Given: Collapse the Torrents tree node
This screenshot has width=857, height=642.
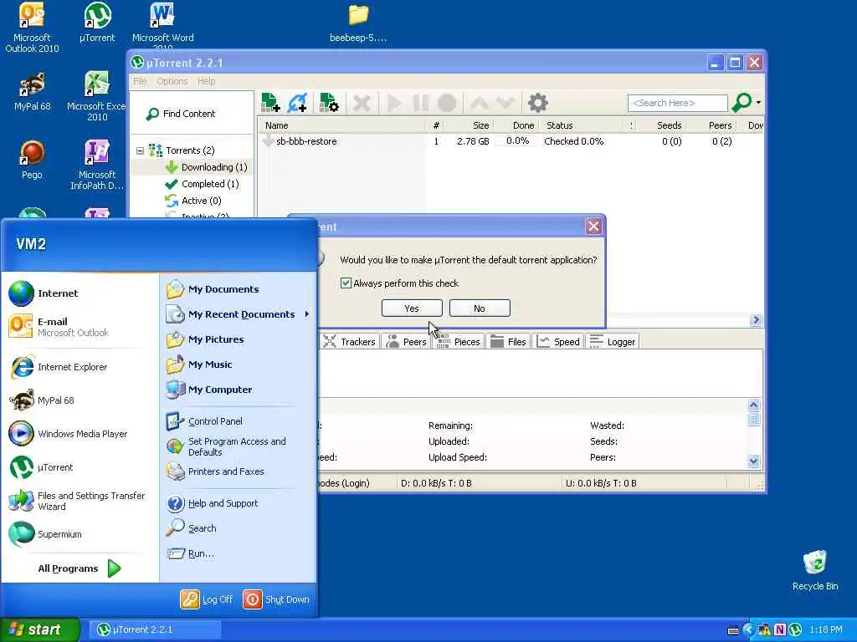Looking at the screenshot, I should click(x=140, y=150).
